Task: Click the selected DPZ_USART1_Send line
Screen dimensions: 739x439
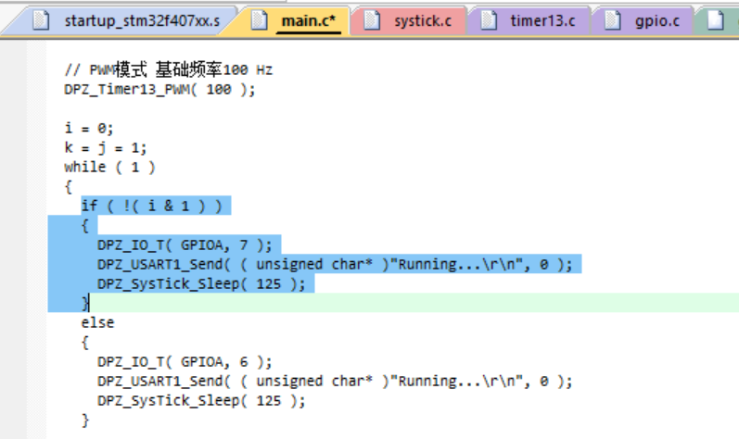Action: pyautogui.click(x=335, y=264)
